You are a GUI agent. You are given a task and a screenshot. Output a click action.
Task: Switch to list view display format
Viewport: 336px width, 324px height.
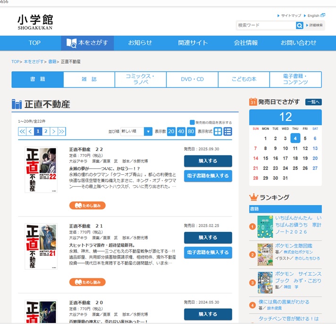click(228, 131)
